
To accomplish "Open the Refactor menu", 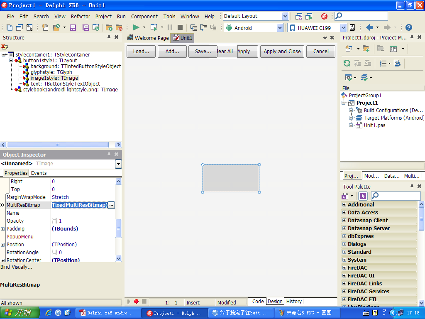I will 81,17.
